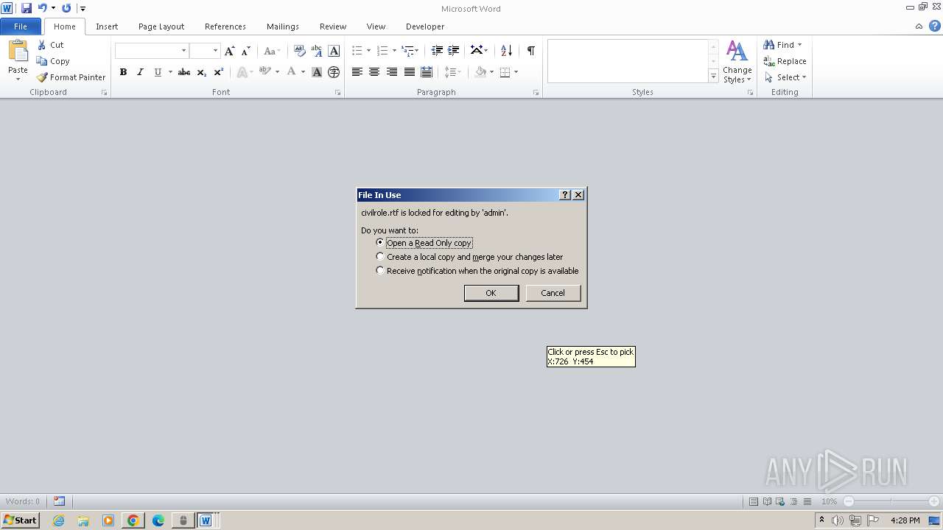Expand the Find dropdown arrow
This screenshot has height=530, width=943.
tap(799, 45)
